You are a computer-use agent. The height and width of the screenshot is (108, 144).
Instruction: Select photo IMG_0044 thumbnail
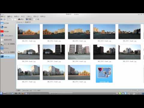tap(104, 31)
